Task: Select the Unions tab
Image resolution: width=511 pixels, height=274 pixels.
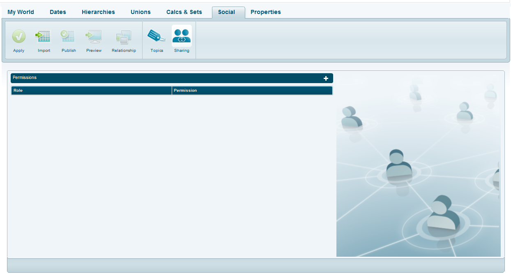Action: 140,12
